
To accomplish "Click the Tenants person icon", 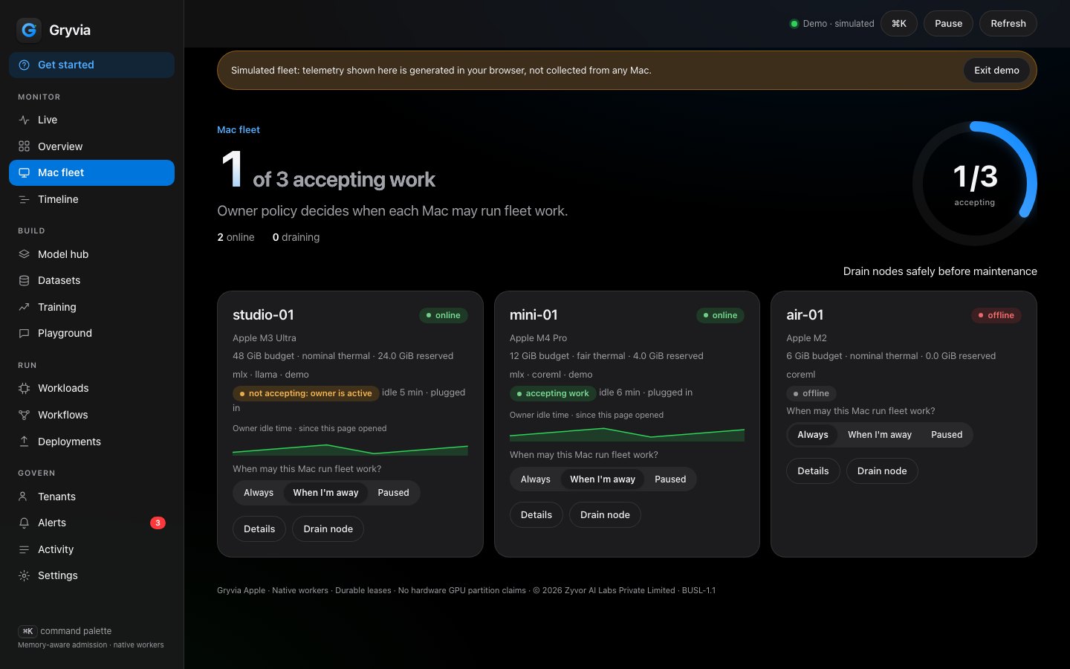I will pos(25,497).
